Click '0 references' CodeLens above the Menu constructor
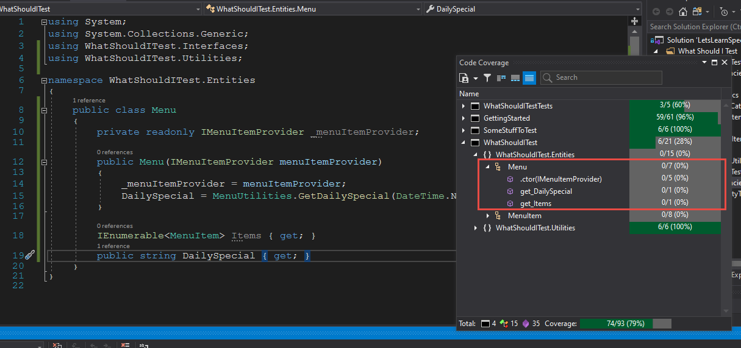The height and width of the screenshot is (348, 741). click(x=115, y=152)
